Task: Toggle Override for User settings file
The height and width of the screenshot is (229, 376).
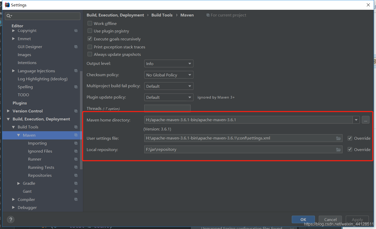Action: coord(350,138)
